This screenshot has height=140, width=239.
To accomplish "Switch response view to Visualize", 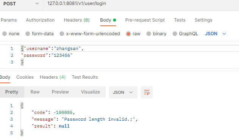I will click(x=90, y=92).
